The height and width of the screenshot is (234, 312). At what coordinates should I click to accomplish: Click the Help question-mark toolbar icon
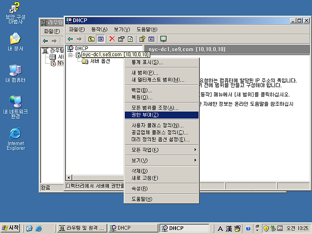tap(142, 39)
